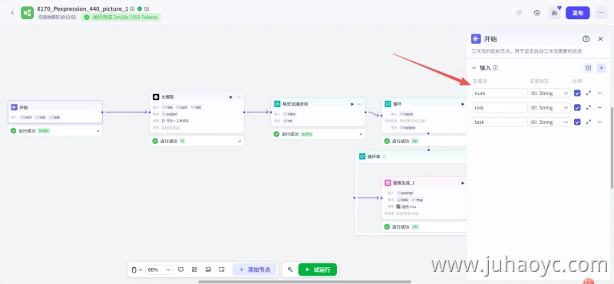Image resolution: width=614 pixels, height=284 pixels.
Task: Open the num variable type String dropdown
Action: [x=550, y=93]
